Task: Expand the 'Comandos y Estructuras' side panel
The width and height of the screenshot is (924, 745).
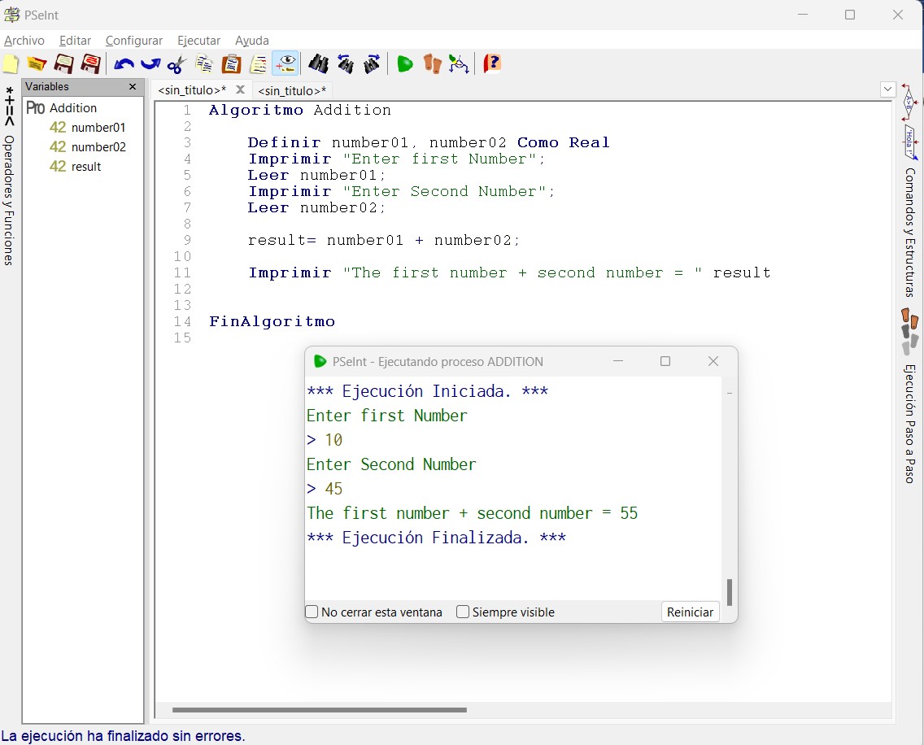Action: pyautogui.click(x=909, y=232)
